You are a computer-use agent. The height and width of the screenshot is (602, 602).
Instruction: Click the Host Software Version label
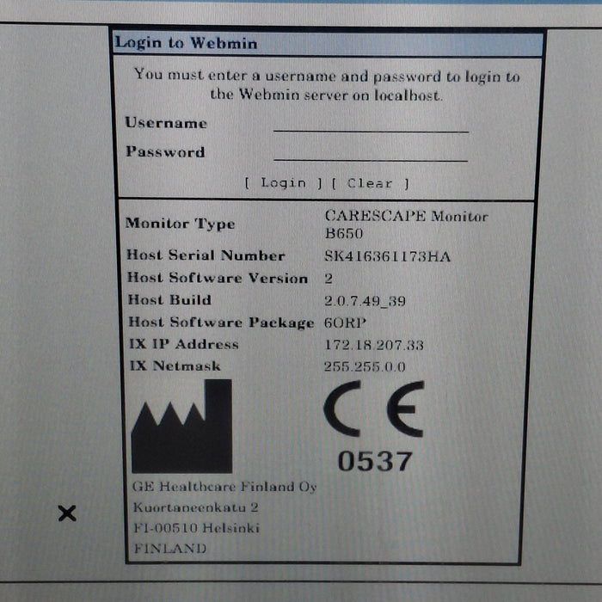218,278
